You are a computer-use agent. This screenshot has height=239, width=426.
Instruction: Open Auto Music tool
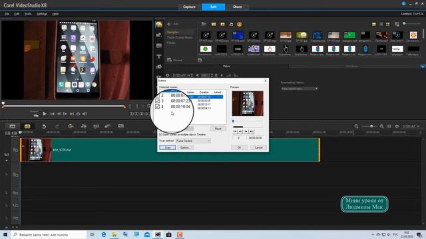(96, 126)
